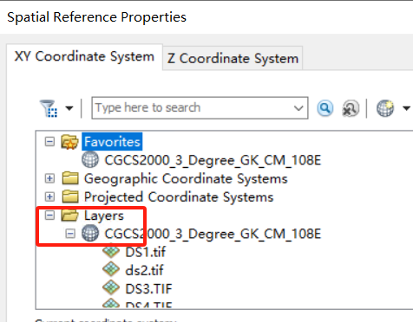
Task: Select Geographic Coordinate Systems label
Action: [186, 178]
